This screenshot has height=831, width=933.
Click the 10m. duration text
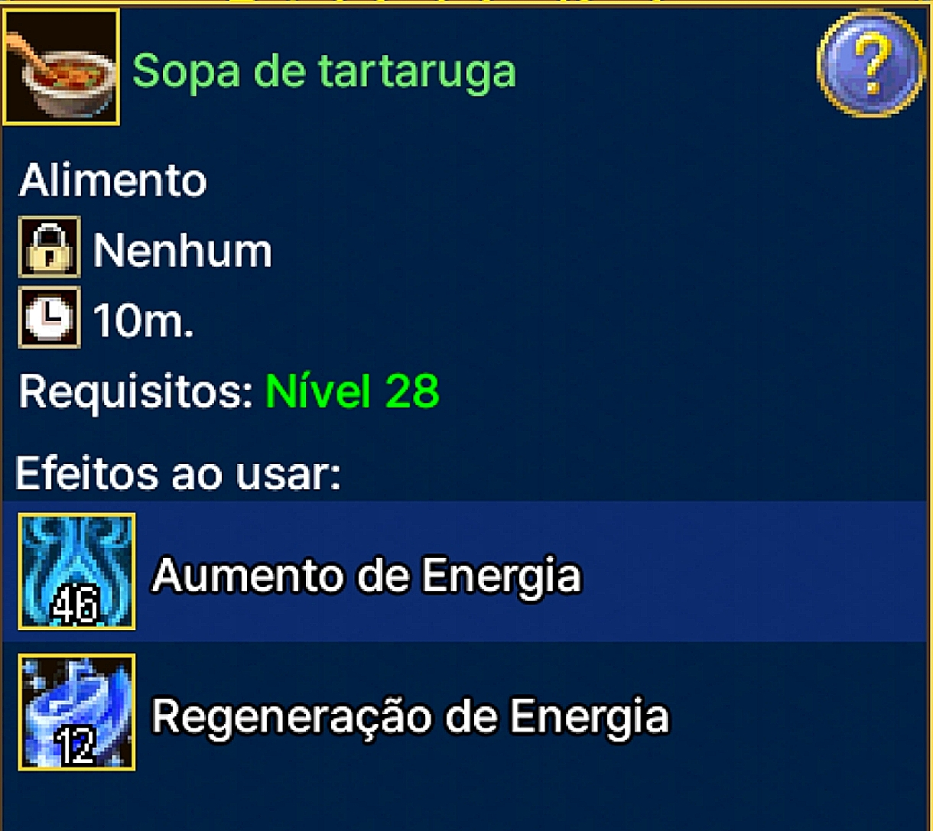click(143, 320)
